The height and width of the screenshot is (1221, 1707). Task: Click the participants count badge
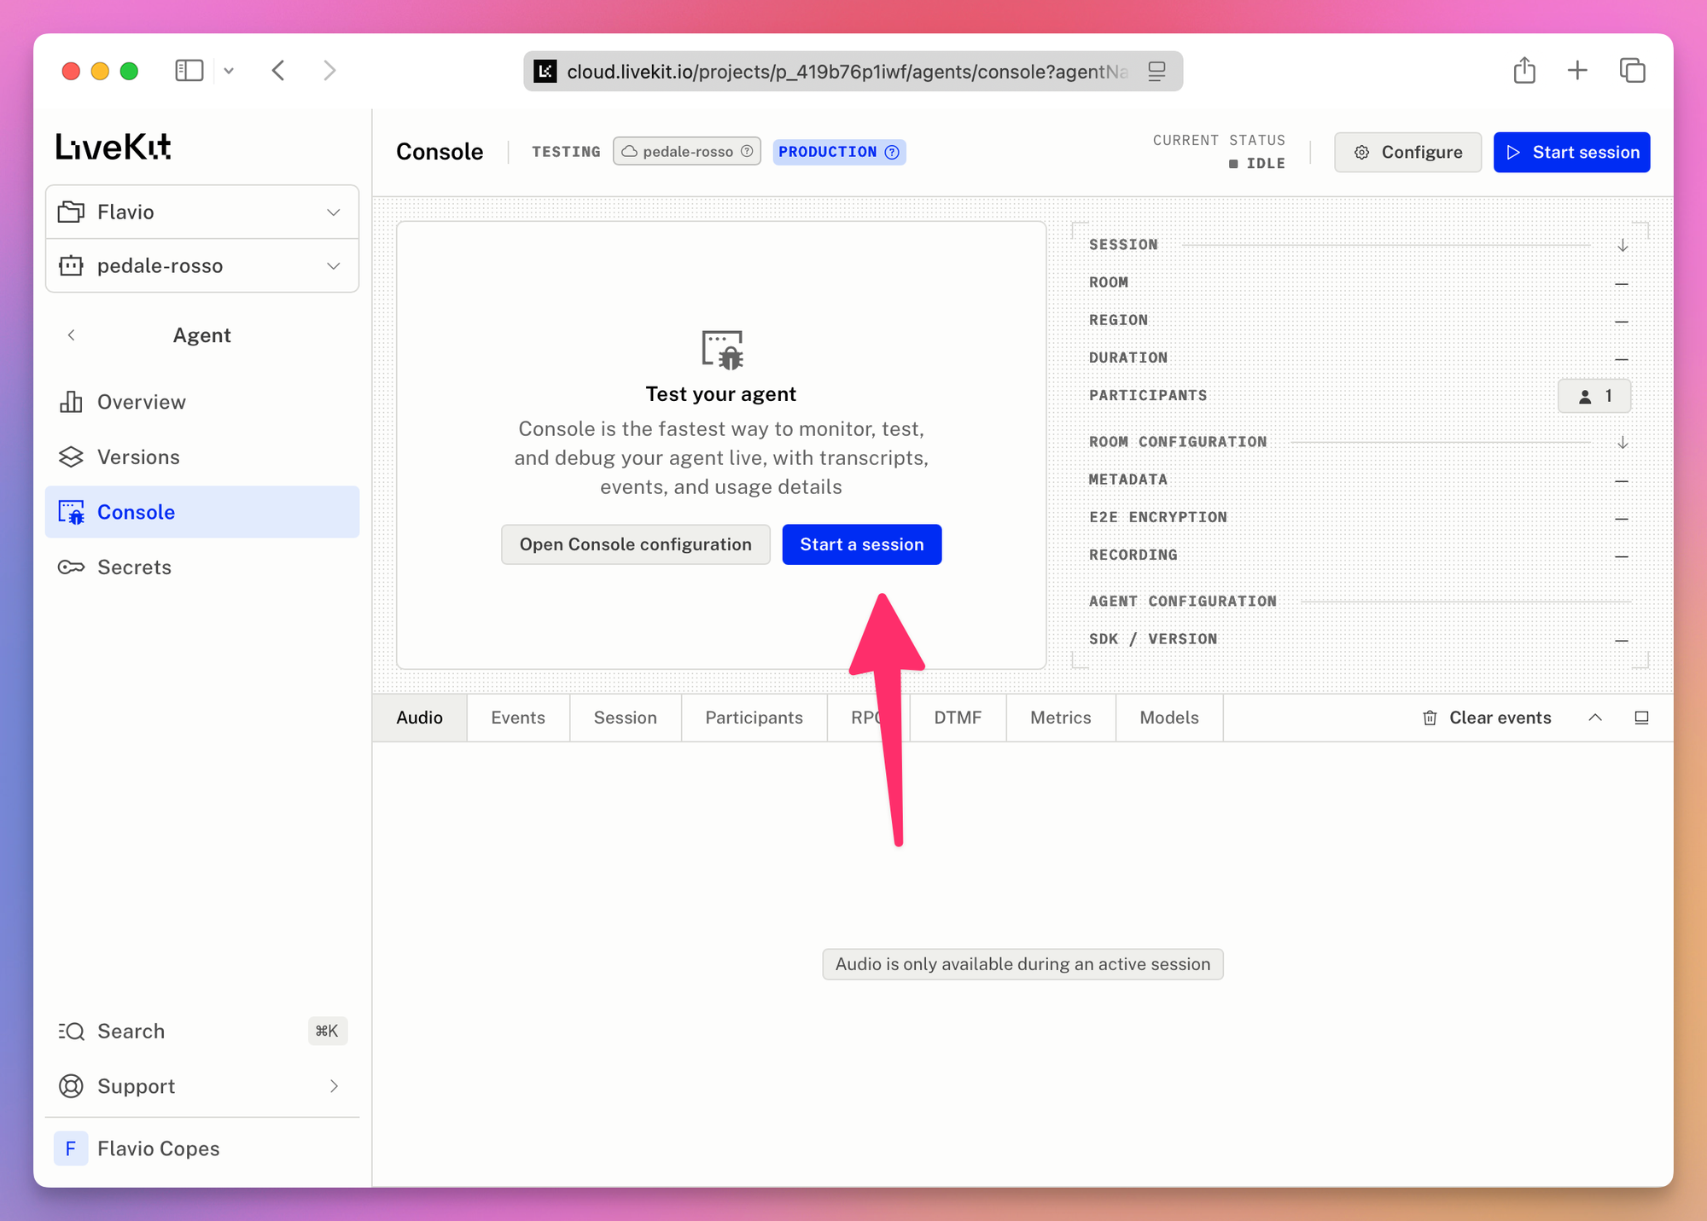pos(1594,396)
